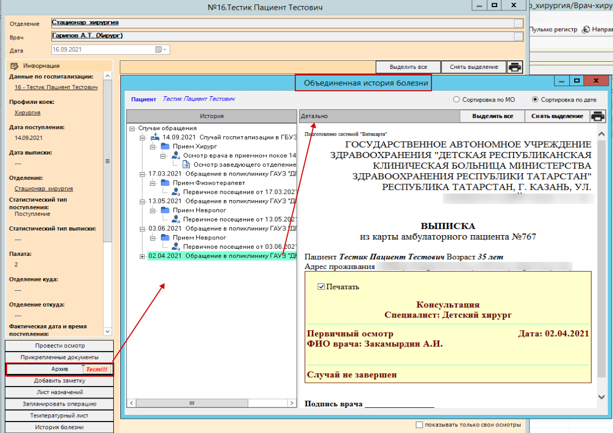Image resolution: width=613 pixels, height=433 pixels.
Task: Click the folder icon for Прием Хирург
Action: [165, 146]
